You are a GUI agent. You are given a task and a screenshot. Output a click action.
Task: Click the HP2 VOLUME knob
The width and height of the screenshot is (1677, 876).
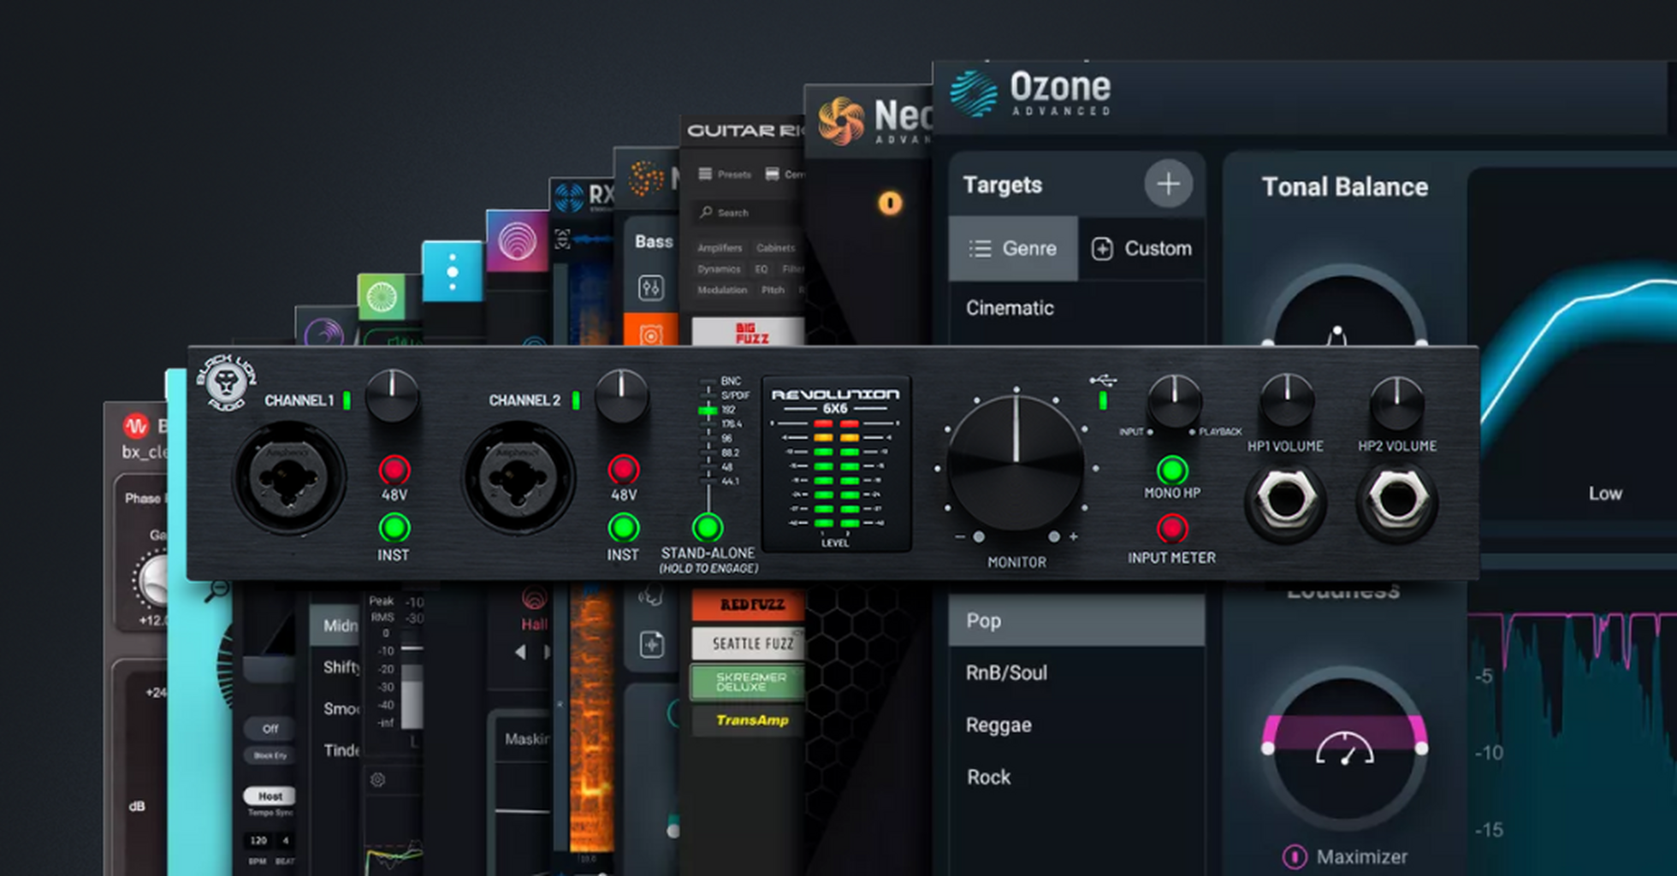pyautogui.click(x=1396, y=401)
